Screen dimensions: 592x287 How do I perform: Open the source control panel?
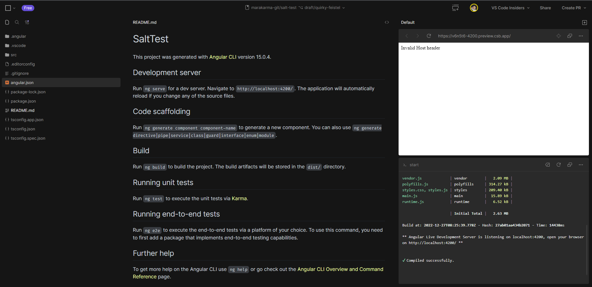(27, 22)
